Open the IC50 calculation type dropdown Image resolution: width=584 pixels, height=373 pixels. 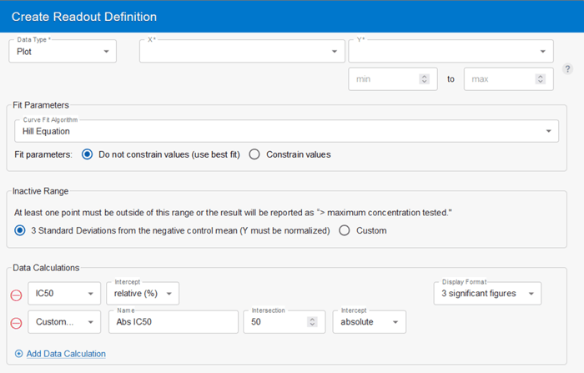click(64, 293)
